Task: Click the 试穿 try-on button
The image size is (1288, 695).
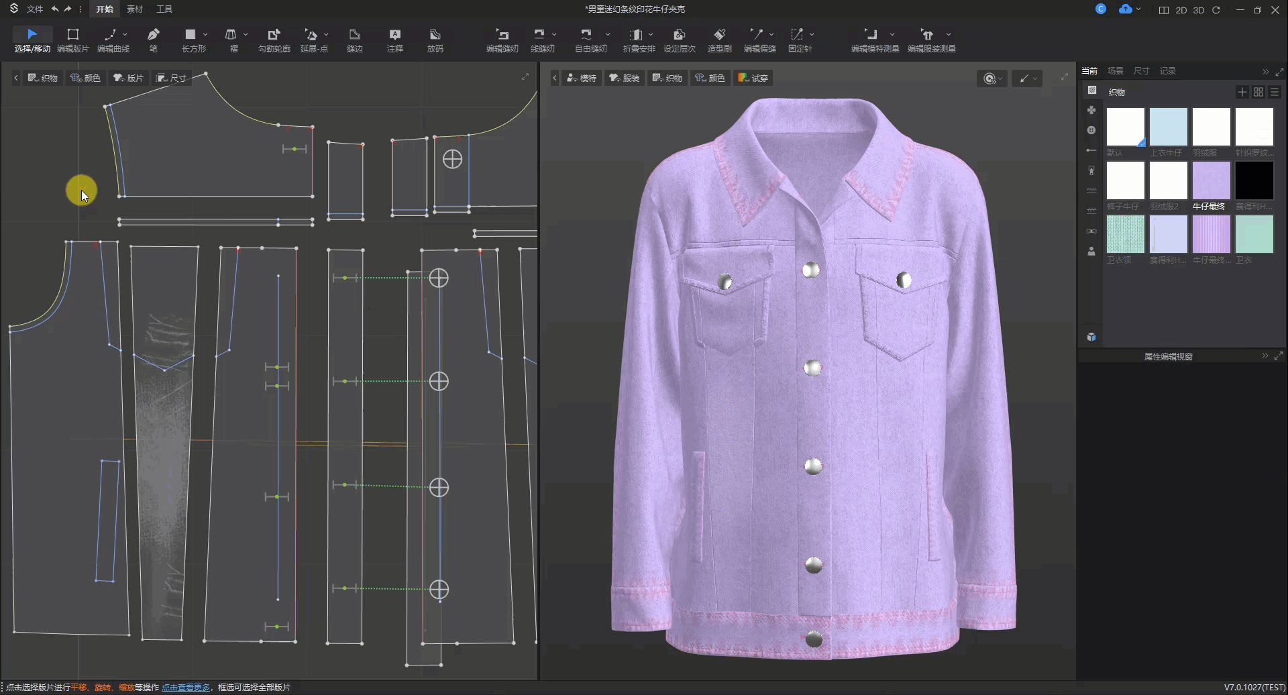Action: coord(753,78)
